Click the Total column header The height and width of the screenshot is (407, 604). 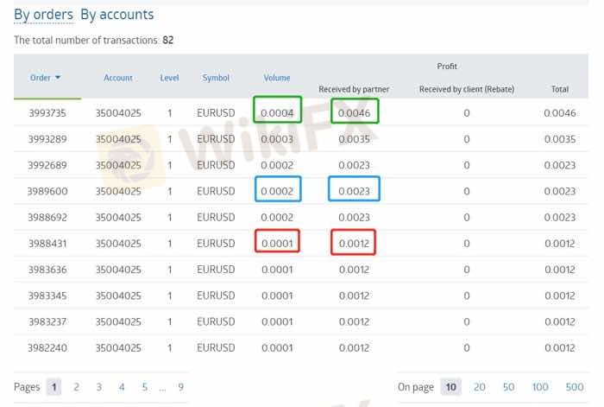click(x=559, y=88)
